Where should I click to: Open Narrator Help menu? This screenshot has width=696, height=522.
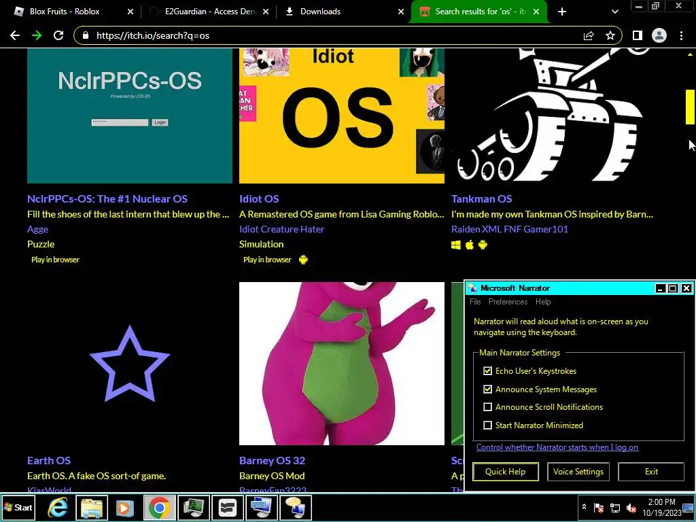point(543,302)
